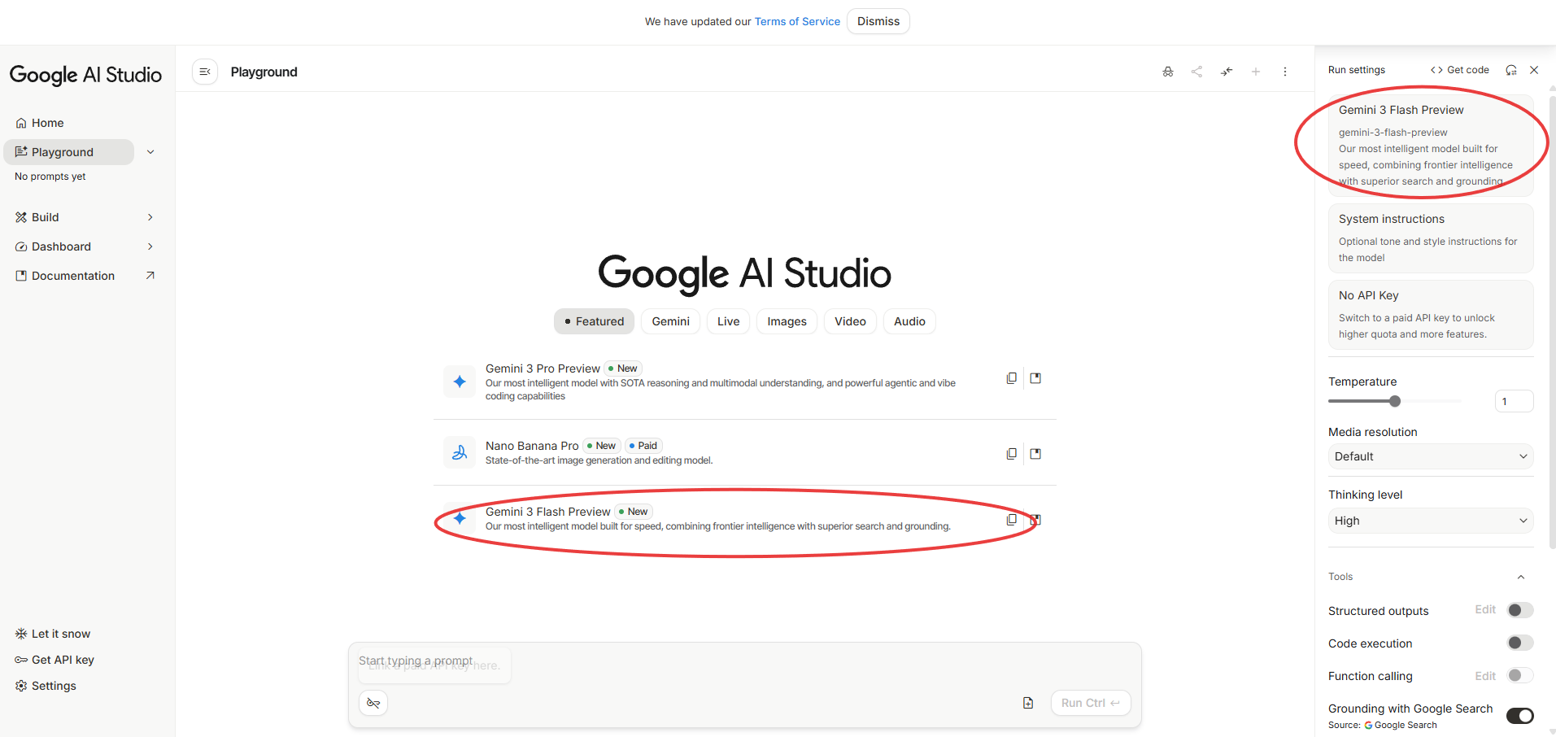This screenshot has width=1556, height=737.
Task: Open the Nano Banana Pro documentation icon
Action: [1035, 454]
